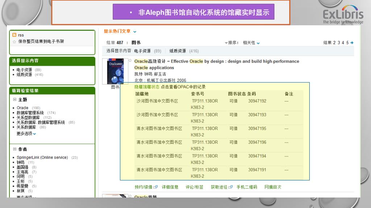Click the 馆藏地 column header
The height and width of the screenshot is (208, 371).
click(x=142, y=94)
